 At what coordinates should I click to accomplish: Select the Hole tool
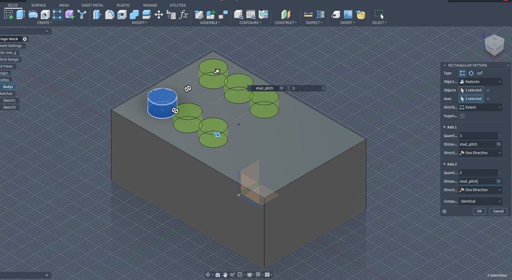[x=45, y=15]
